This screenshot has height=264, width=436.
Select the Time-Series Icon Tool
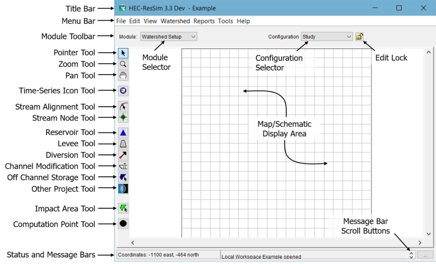pos(123,90)
